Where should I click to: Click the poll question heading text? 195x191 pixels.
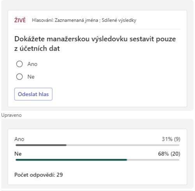pyautogui.click(x=95, y=44)
